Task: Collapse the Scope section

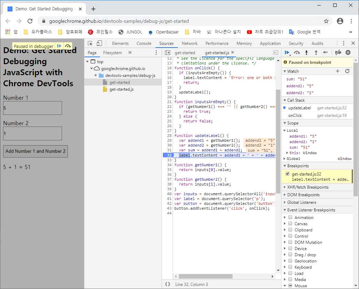Action: click(285, 123)
